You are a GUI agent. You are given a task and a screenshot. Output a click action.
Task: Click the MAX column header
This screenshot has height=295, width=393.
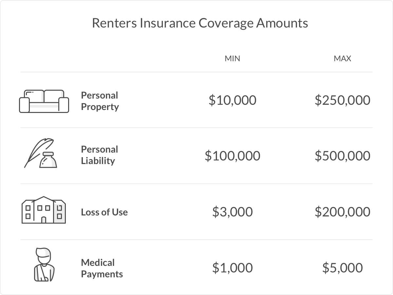click(x=342, y=59)
